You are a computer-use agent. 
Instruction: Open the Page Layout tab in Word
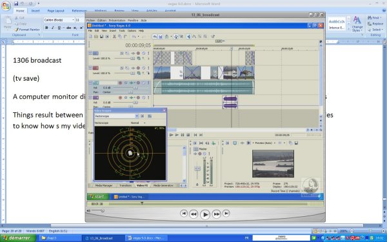pyautogui.click(x=55, y=10)
